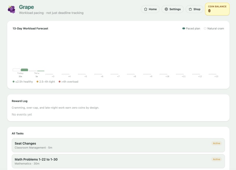Click the +11 day marker

(184, 77)
